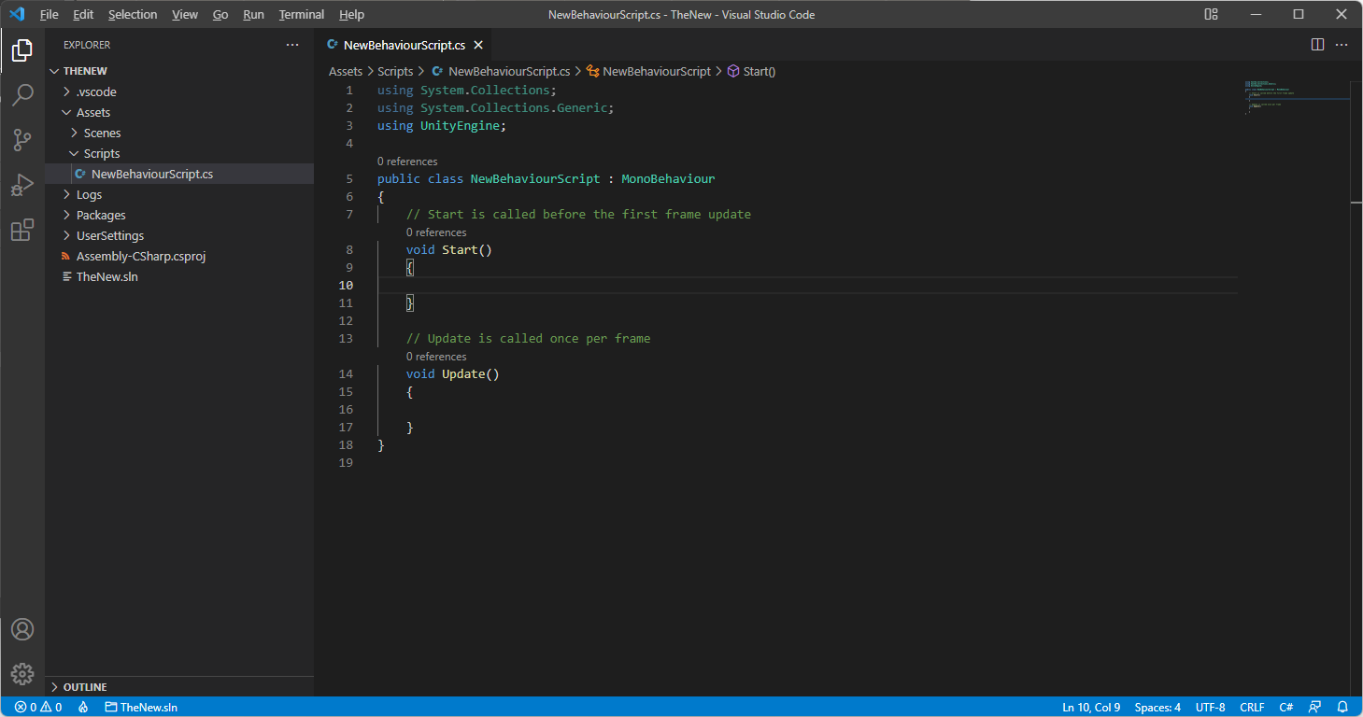The image size is (1363, 717).
Task: Expand the Packages folder
Action: click(66, 215)
